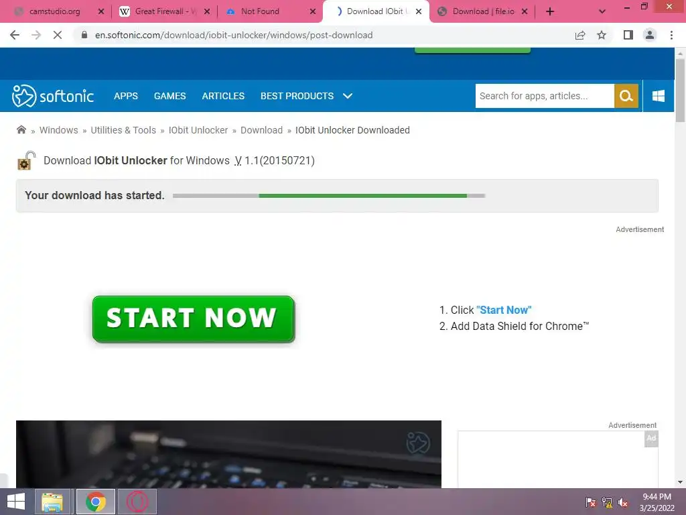
Task: Open the IObit Unlocker breadcrumb link
Action: (198, 130)
